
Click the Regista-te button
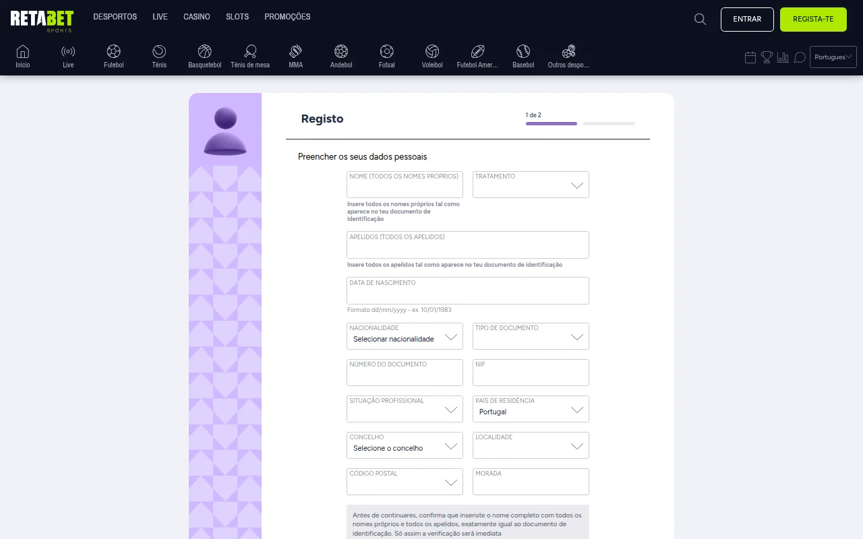tap(813, 20)
